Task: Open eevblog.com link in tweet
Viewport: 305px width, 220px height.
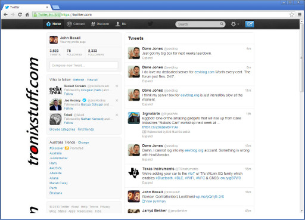Action: [204, 72]
